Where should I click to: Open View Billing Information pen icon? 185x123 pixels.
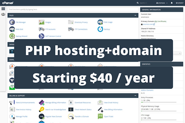(100, 109)
